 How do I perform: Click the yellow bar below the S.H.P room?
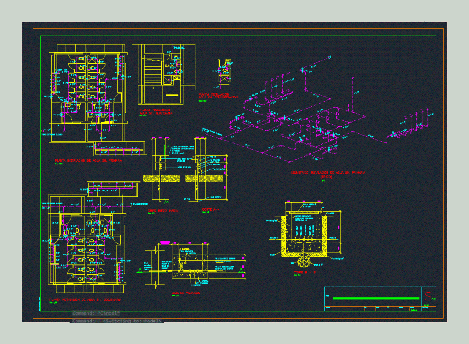(x=172, y=95)
